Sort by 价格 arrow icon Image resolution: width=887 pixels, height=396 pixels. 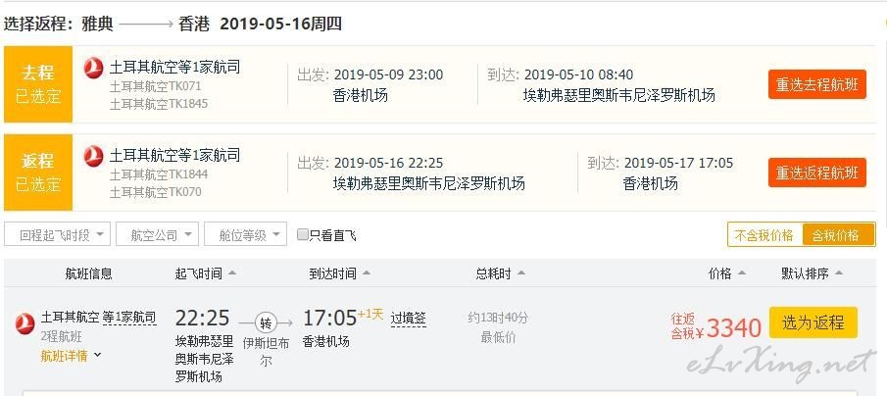(x=742, y=273)
